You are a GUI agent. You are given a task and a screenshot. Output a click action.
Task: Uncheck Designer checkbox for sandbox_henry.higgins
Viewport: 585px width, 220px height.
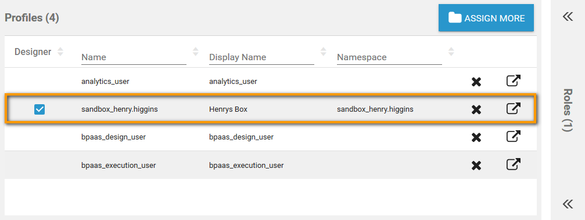click(x=40, y=109)
